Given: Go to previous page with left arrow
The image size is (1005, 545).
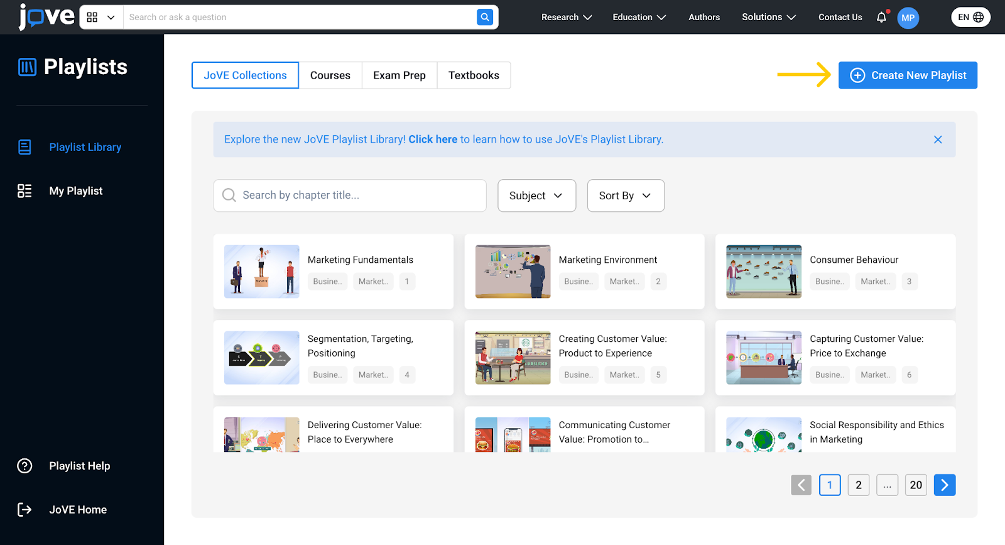Looking at the screenshot, I should [801, 485].
